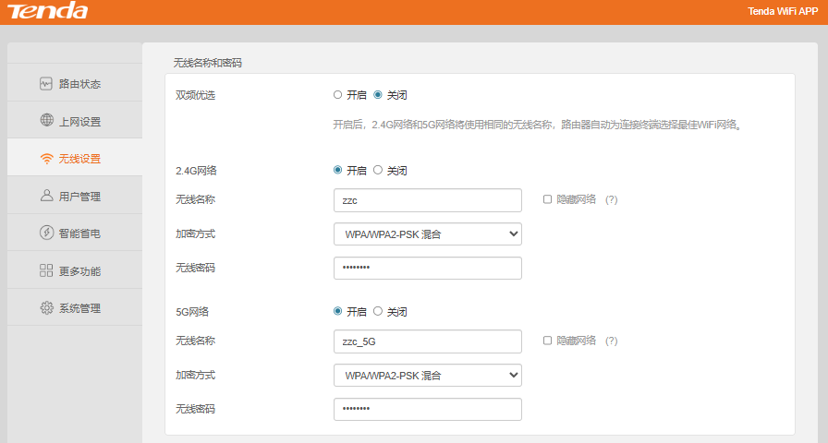Open the 2.4G 加密方式 dropdown
Viewport: 828px width, 443px height.
(428, 234)
